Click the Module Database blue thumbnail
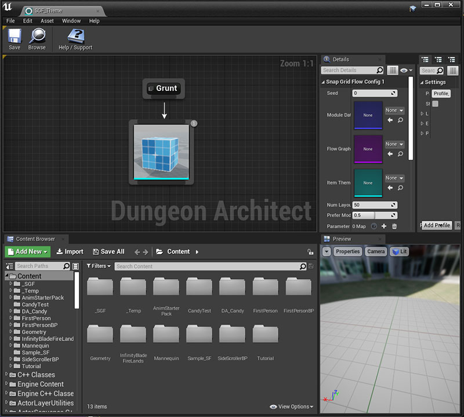The image size is (464, 417). pos(368,115)
